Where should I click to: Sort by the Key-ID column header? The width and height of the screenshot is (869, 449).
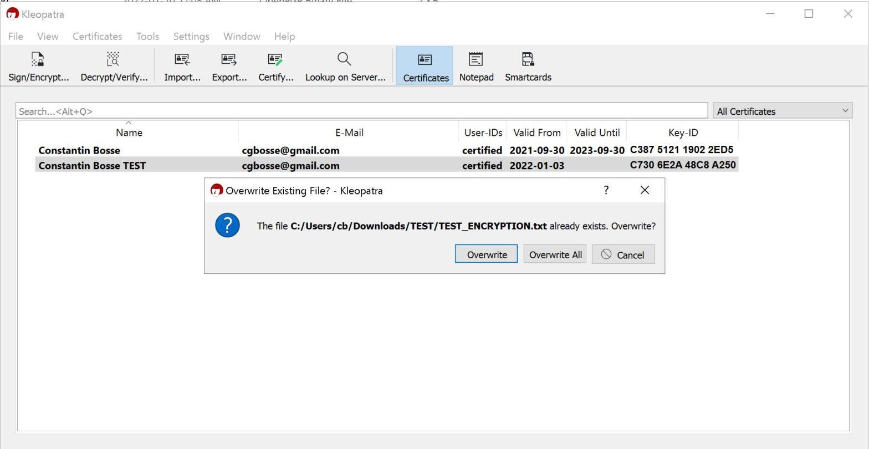point(683,132)
